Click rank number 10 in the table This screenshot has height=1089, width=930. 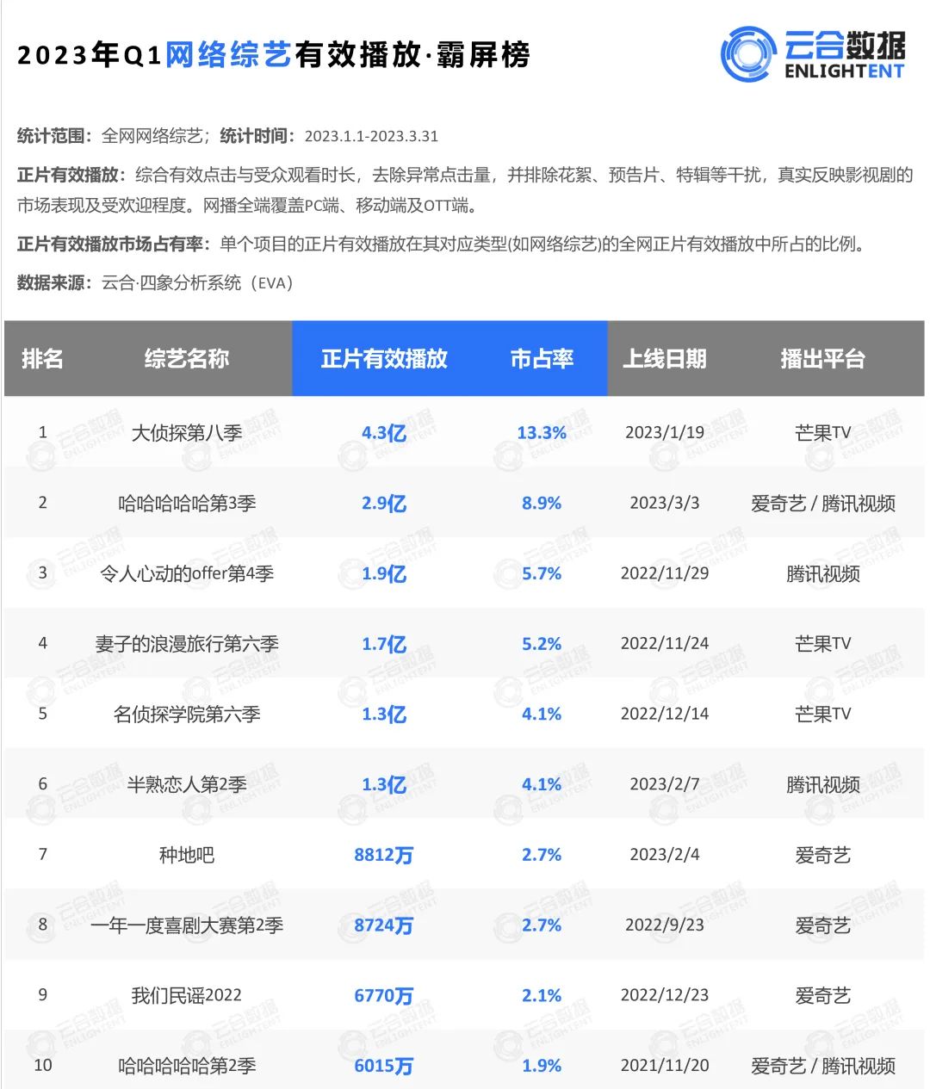(43, 1066)
